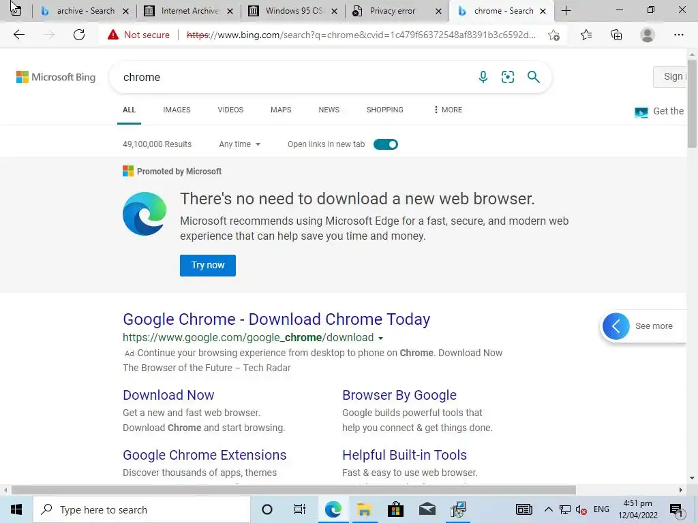Open Mail app from taskbar

[x=427, y=509]
